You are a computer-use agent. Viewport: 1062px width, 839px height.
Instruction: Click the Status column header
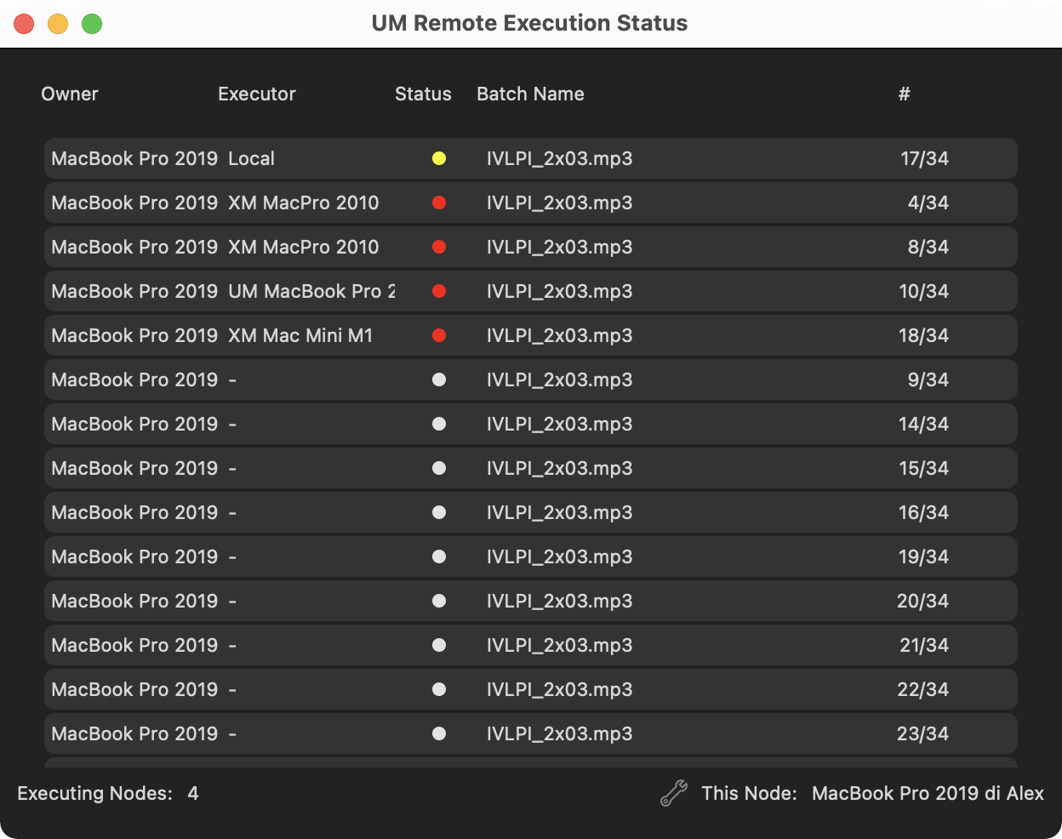pyautogui.click(x=423, y=94)
